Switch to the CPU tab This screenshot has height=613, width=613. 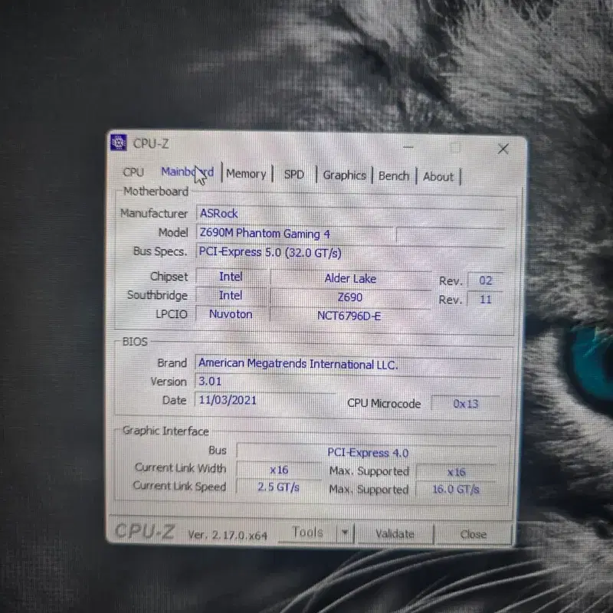(x=133, y=172)
